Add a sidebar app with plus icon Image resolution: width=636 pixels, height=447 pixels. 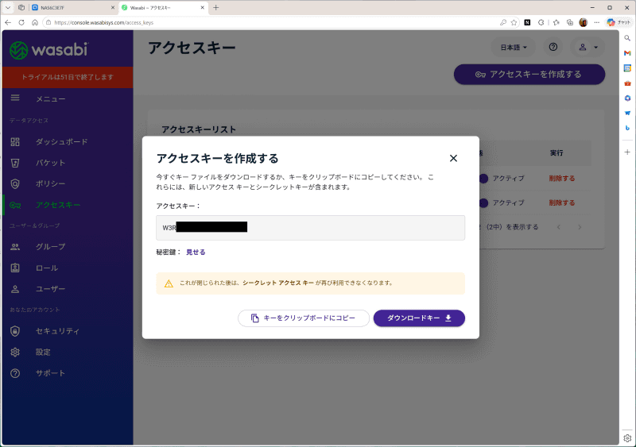pyautogui.click(x=627, y=152)
